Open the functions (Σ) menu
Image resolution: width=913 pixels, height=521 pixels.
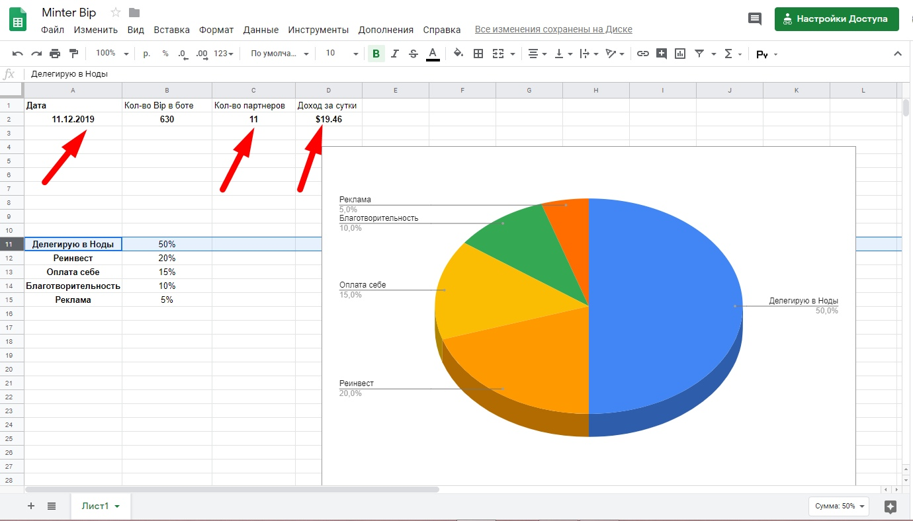pyautogui.click(x=732, y=54)
